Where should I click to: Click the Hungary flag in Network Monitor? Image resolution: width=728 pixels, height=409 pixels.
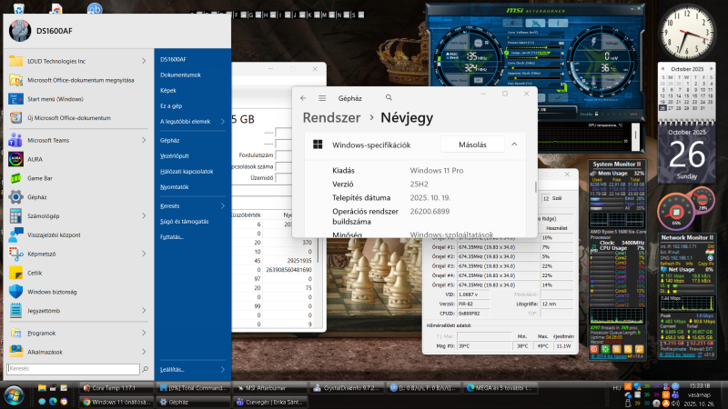pos(710,252)
